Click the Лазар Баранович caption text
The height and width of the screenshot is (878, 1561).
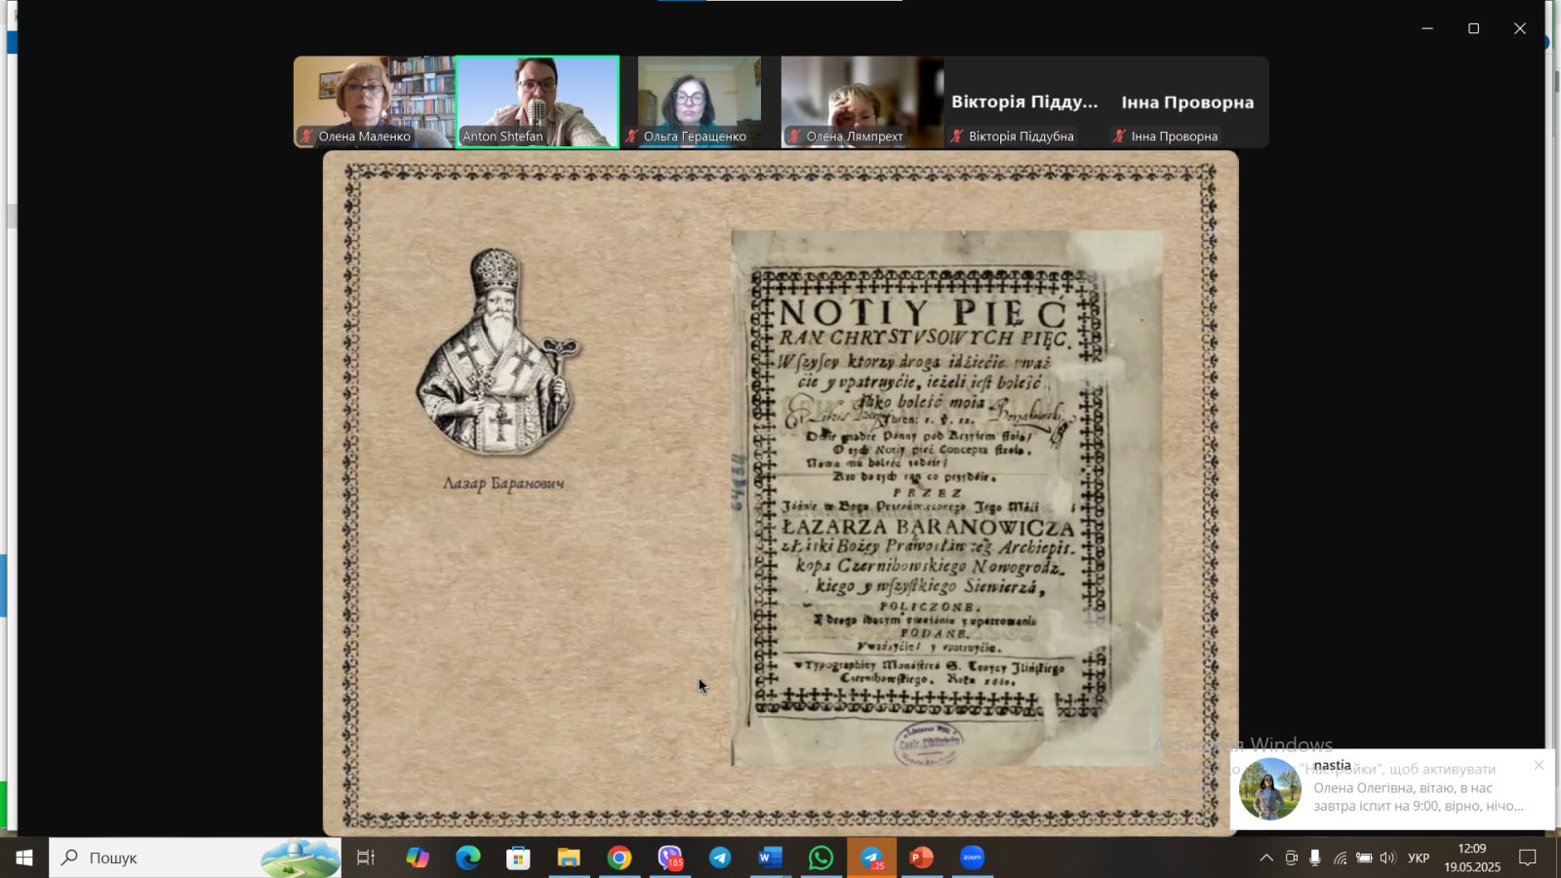pos(503,483)
